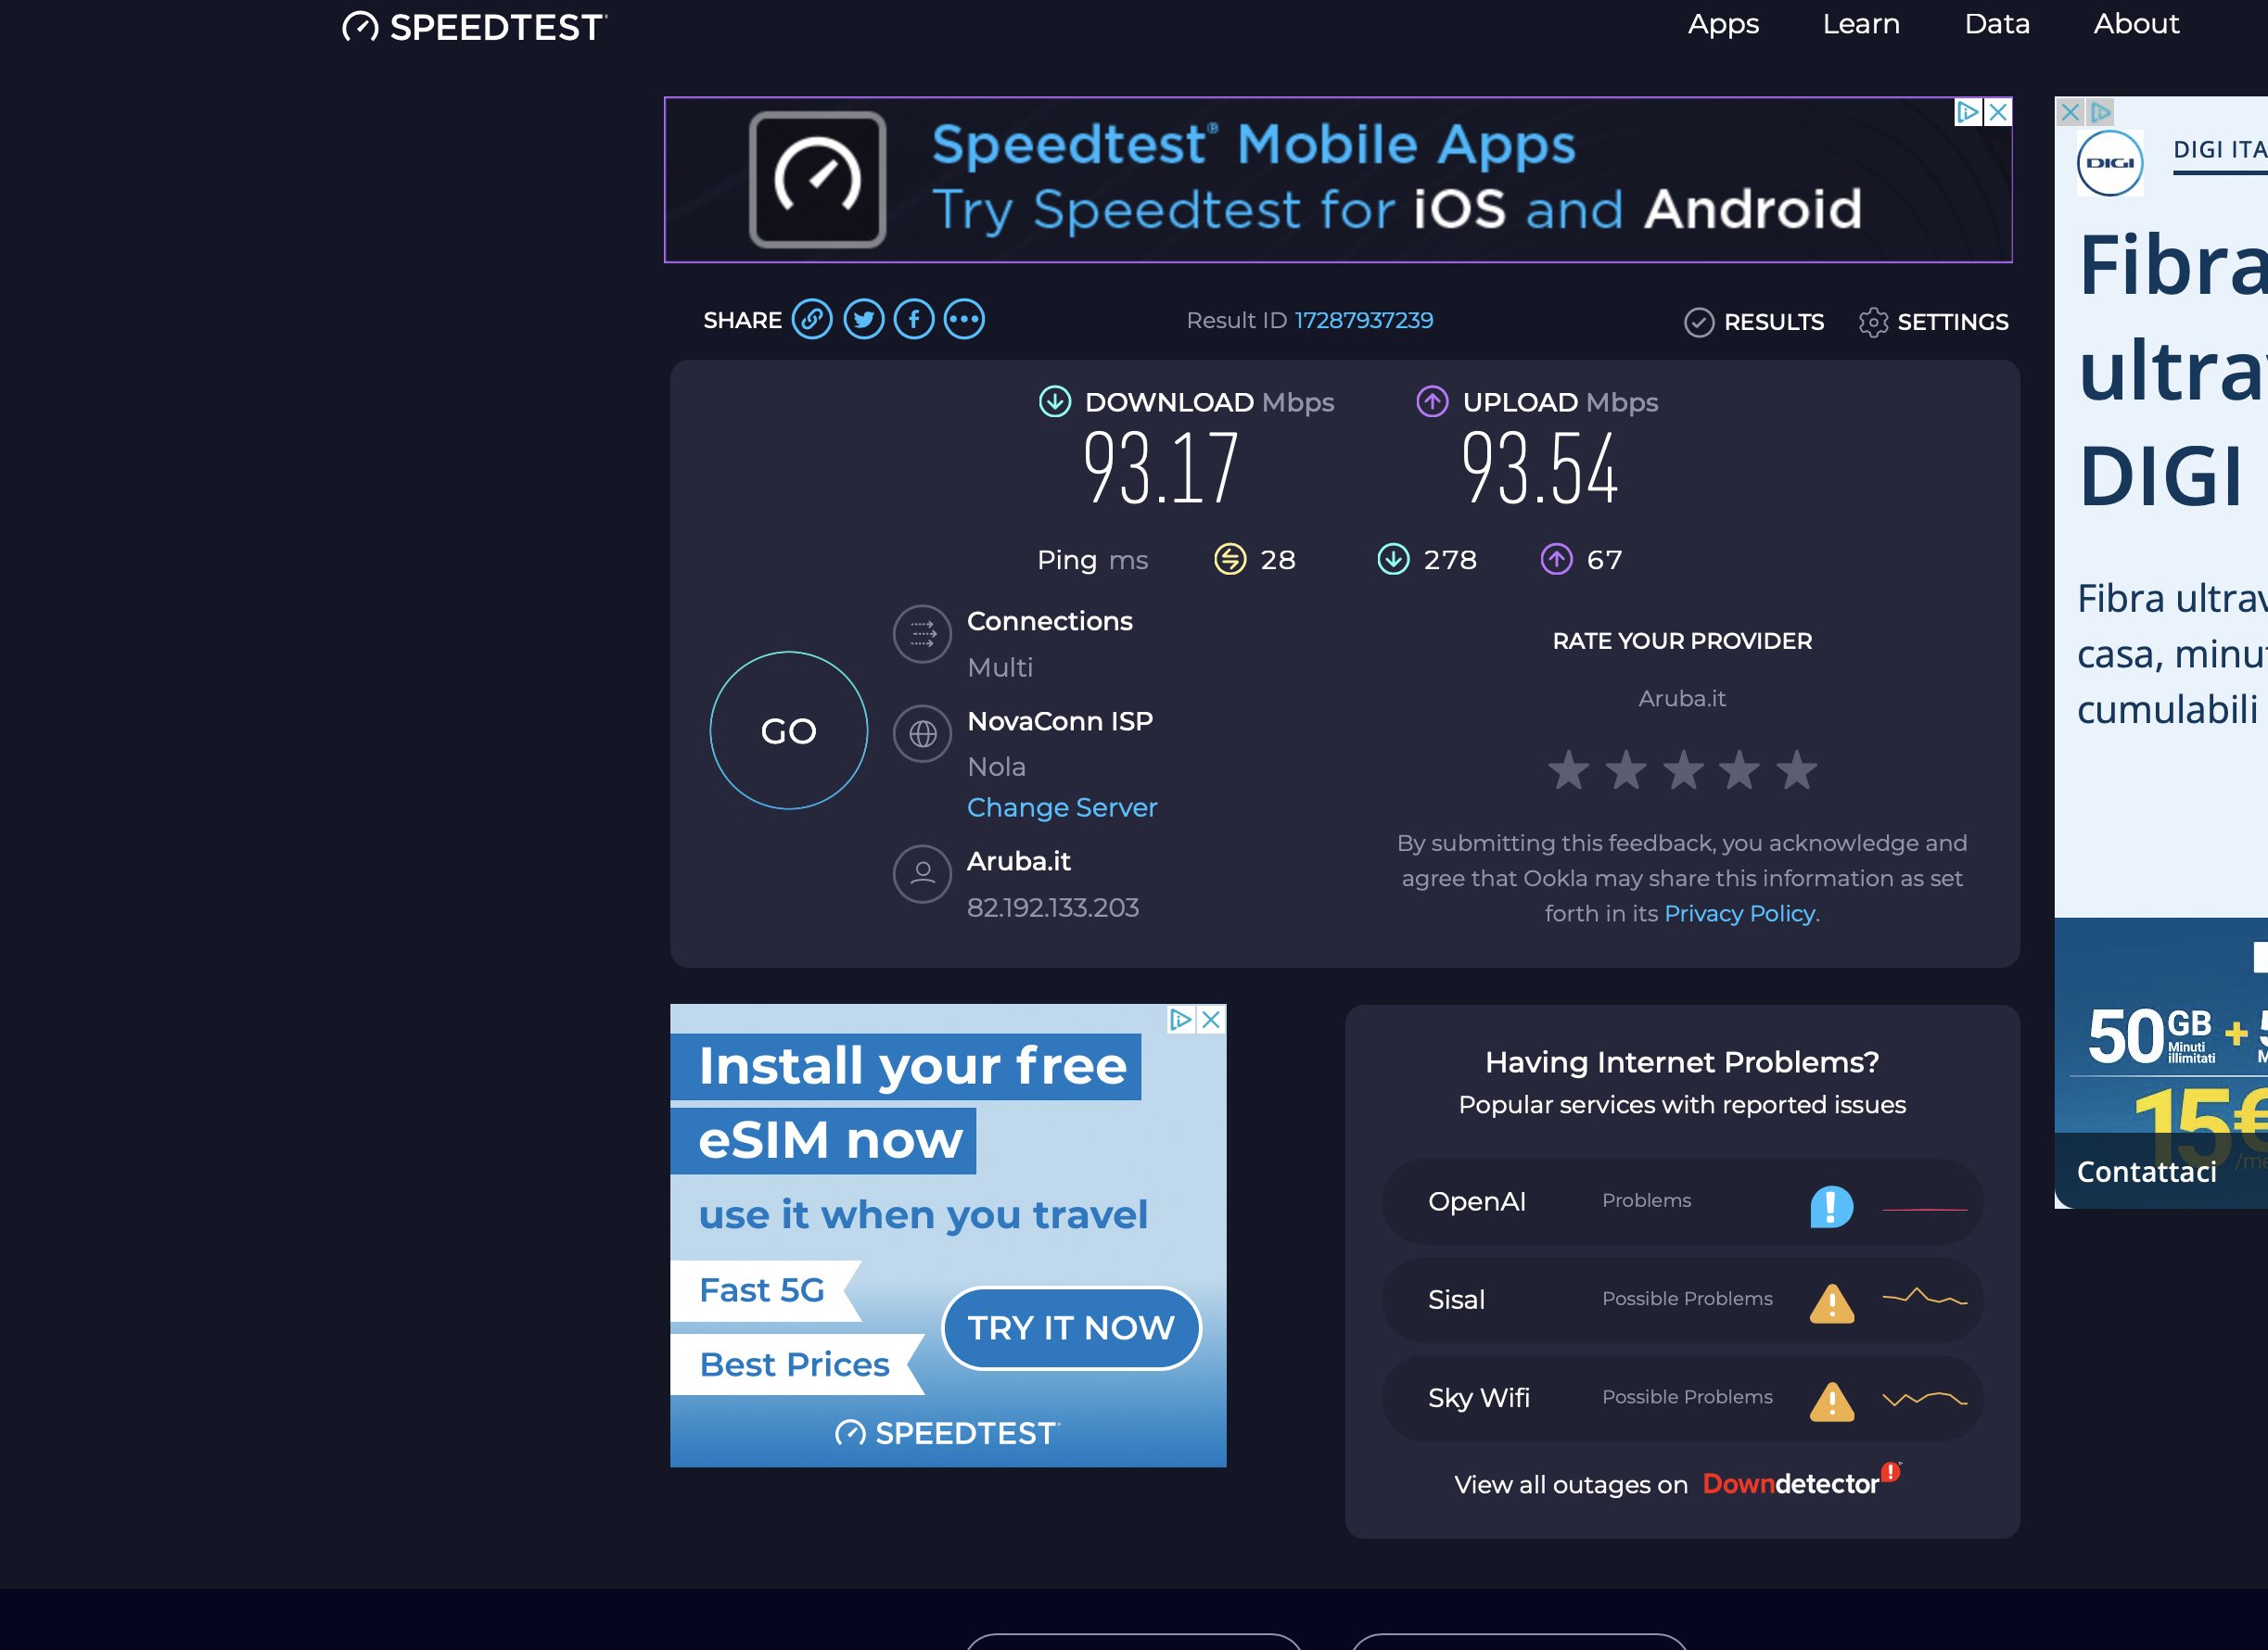Close the Speedtest Mobile Apps ad
The image size is (2268, 1650).
click(1998, 112)
